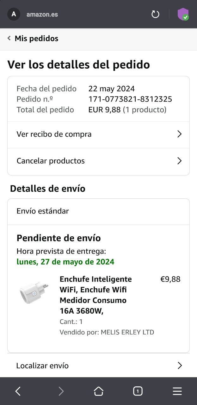Open the hamburger menu icon
The image size is (197, 405).
pos(177,391)
